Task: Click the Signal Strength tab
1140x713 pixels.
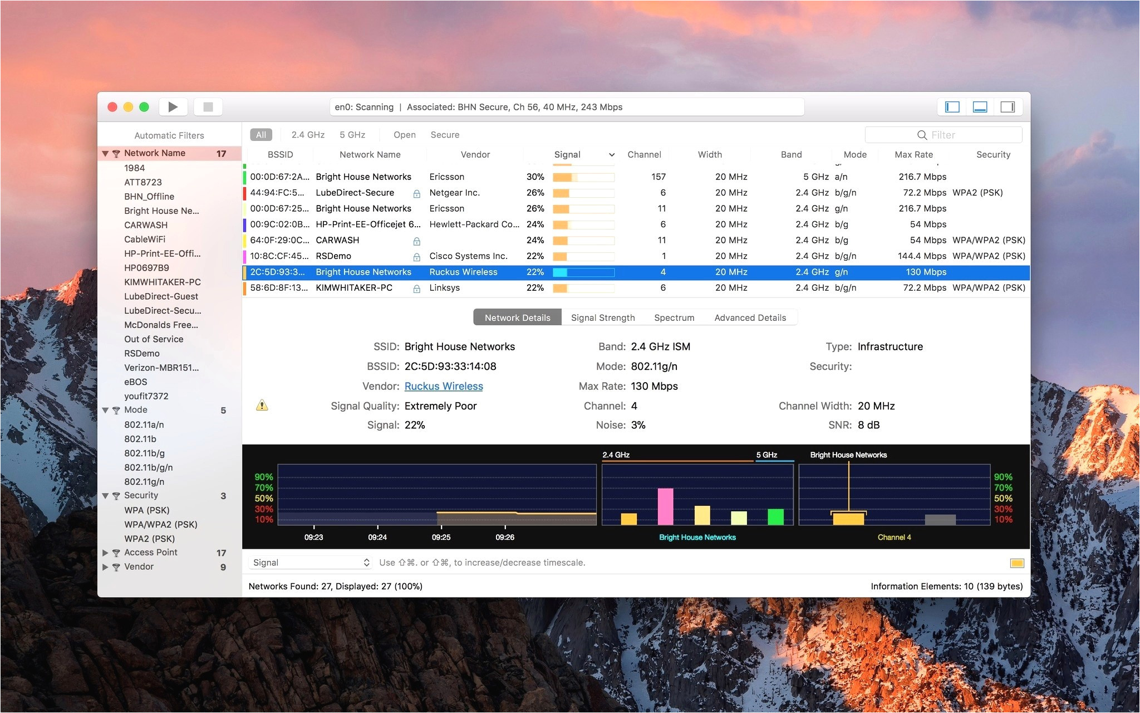Action: click(602, 317)
